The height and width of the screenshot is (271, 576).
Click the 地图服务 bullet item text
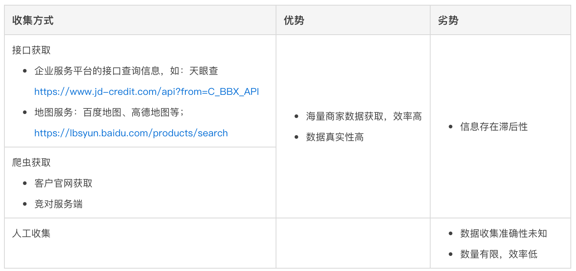coord(109,112)
